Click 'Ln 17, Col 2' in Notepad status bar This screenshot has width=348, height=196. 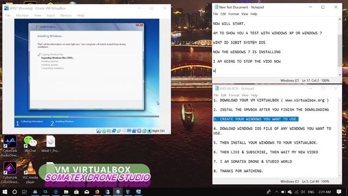tap(310, 81)
